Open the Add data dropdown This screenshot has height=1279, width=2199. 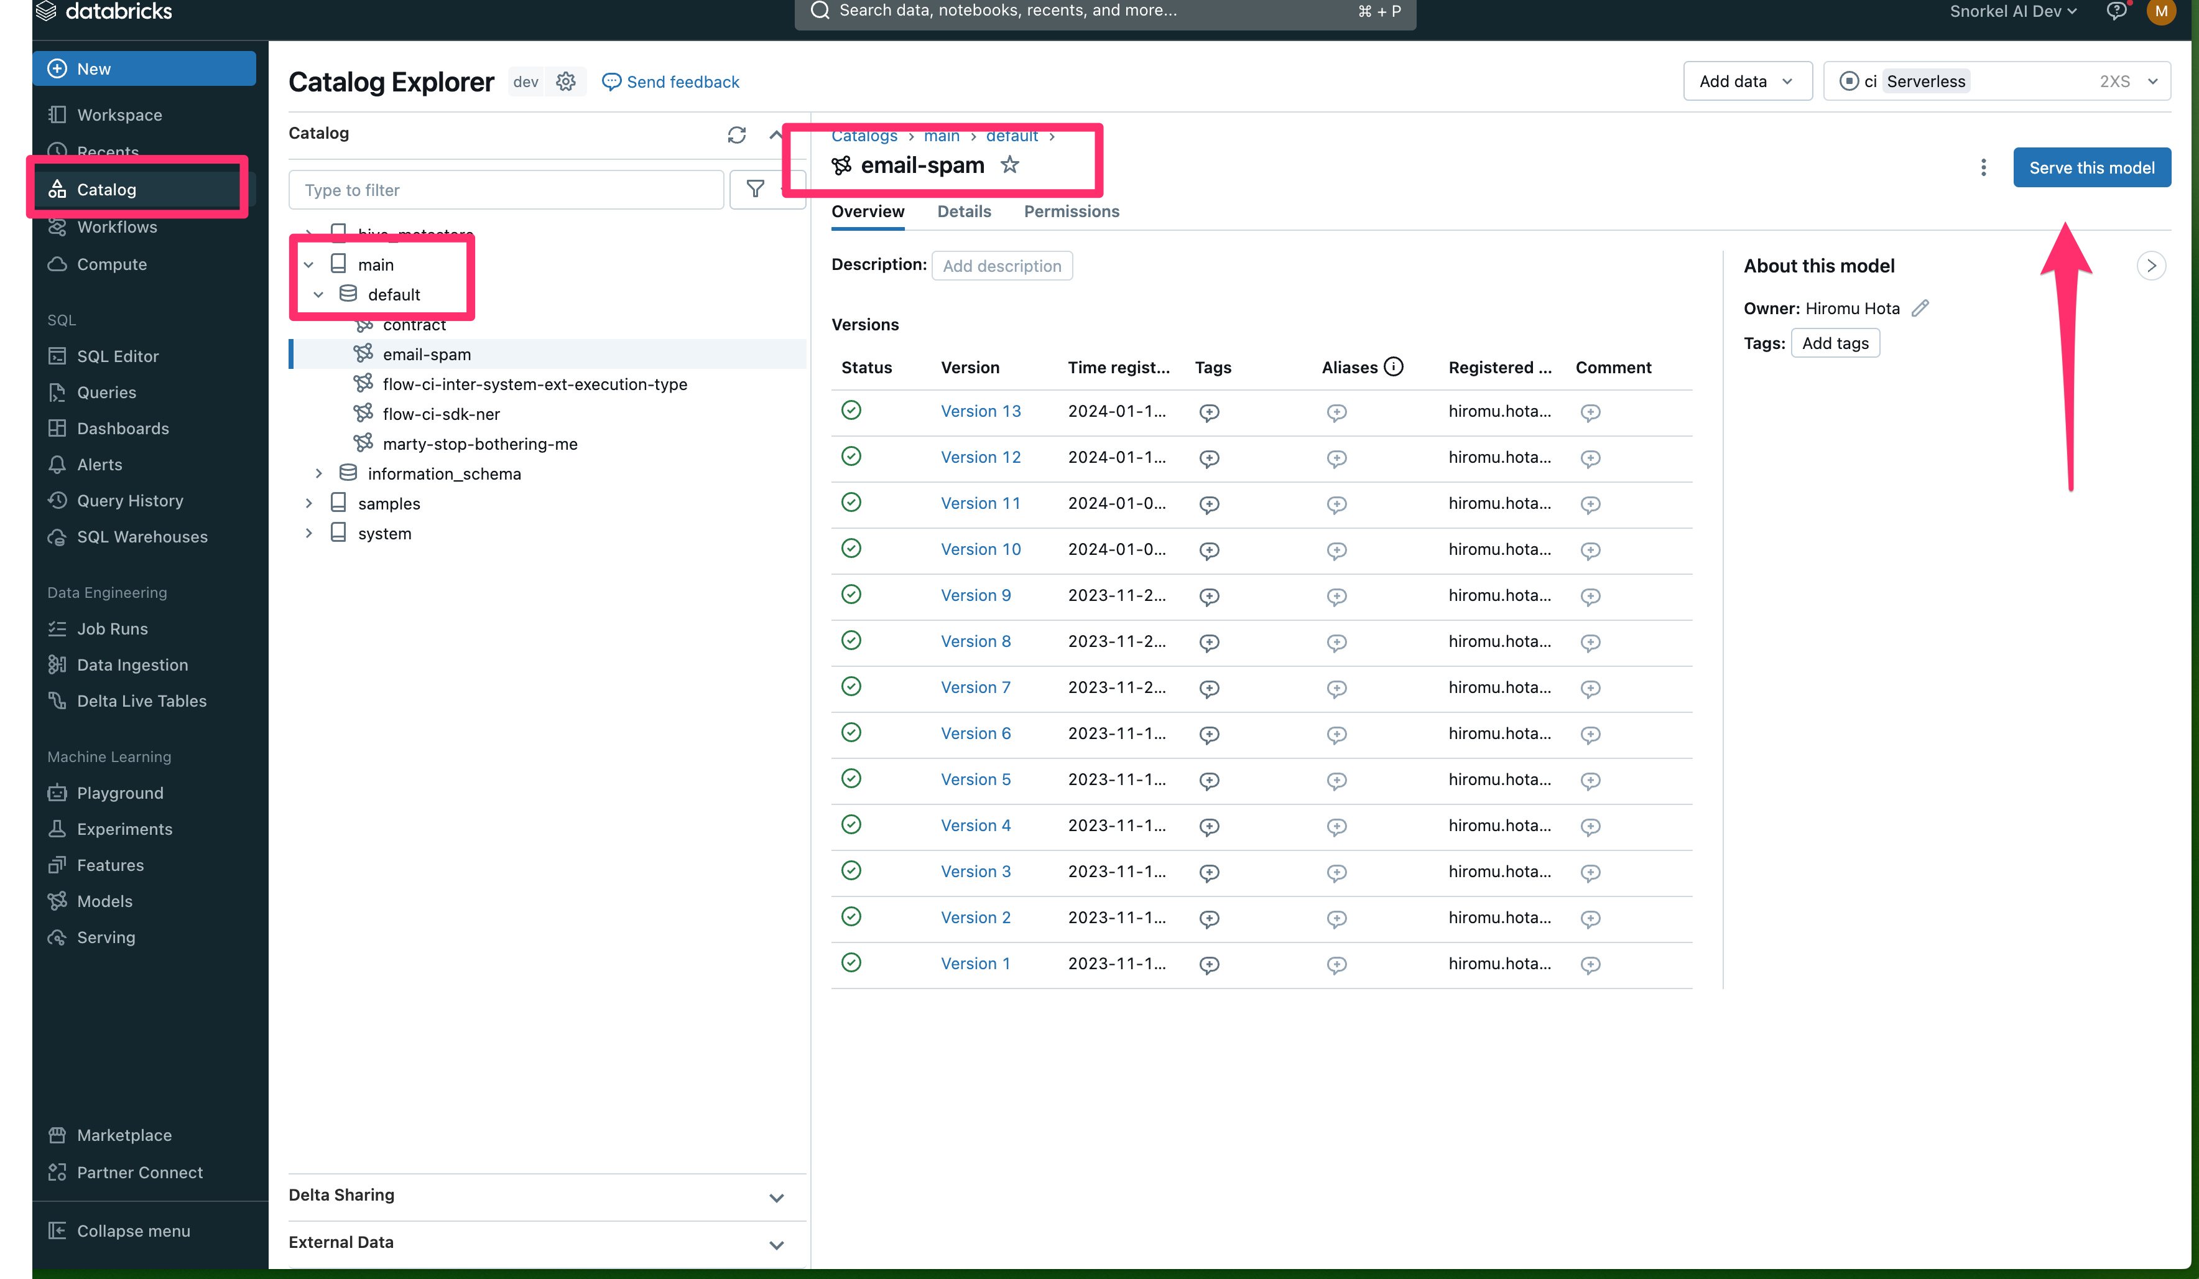1747,81
